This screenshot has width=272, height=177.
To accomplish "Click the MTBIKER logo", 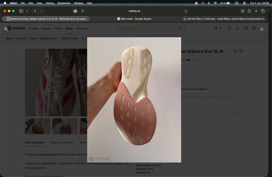I will click(17, 28).
